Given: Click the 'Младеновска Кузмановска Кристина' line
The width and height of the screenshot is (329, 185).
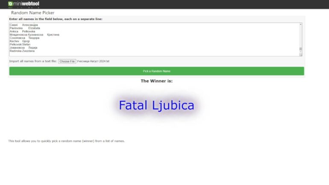Looking at the screenshot, I should point(35,35).
